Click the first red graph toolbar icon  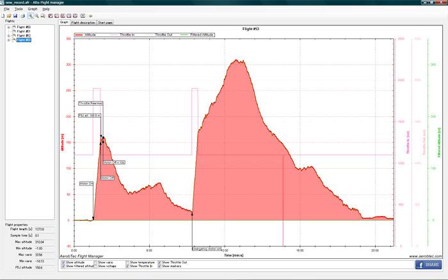(x=51, y=16)
